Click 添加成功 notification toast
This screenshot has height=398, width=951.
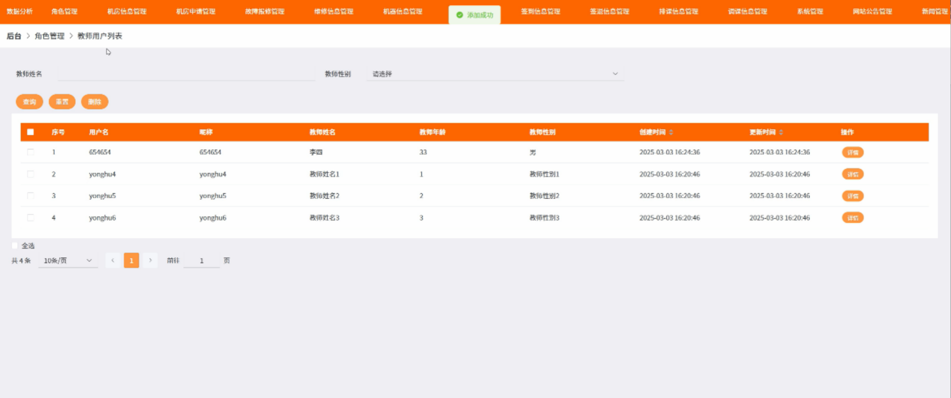click(x=474, y=15)
